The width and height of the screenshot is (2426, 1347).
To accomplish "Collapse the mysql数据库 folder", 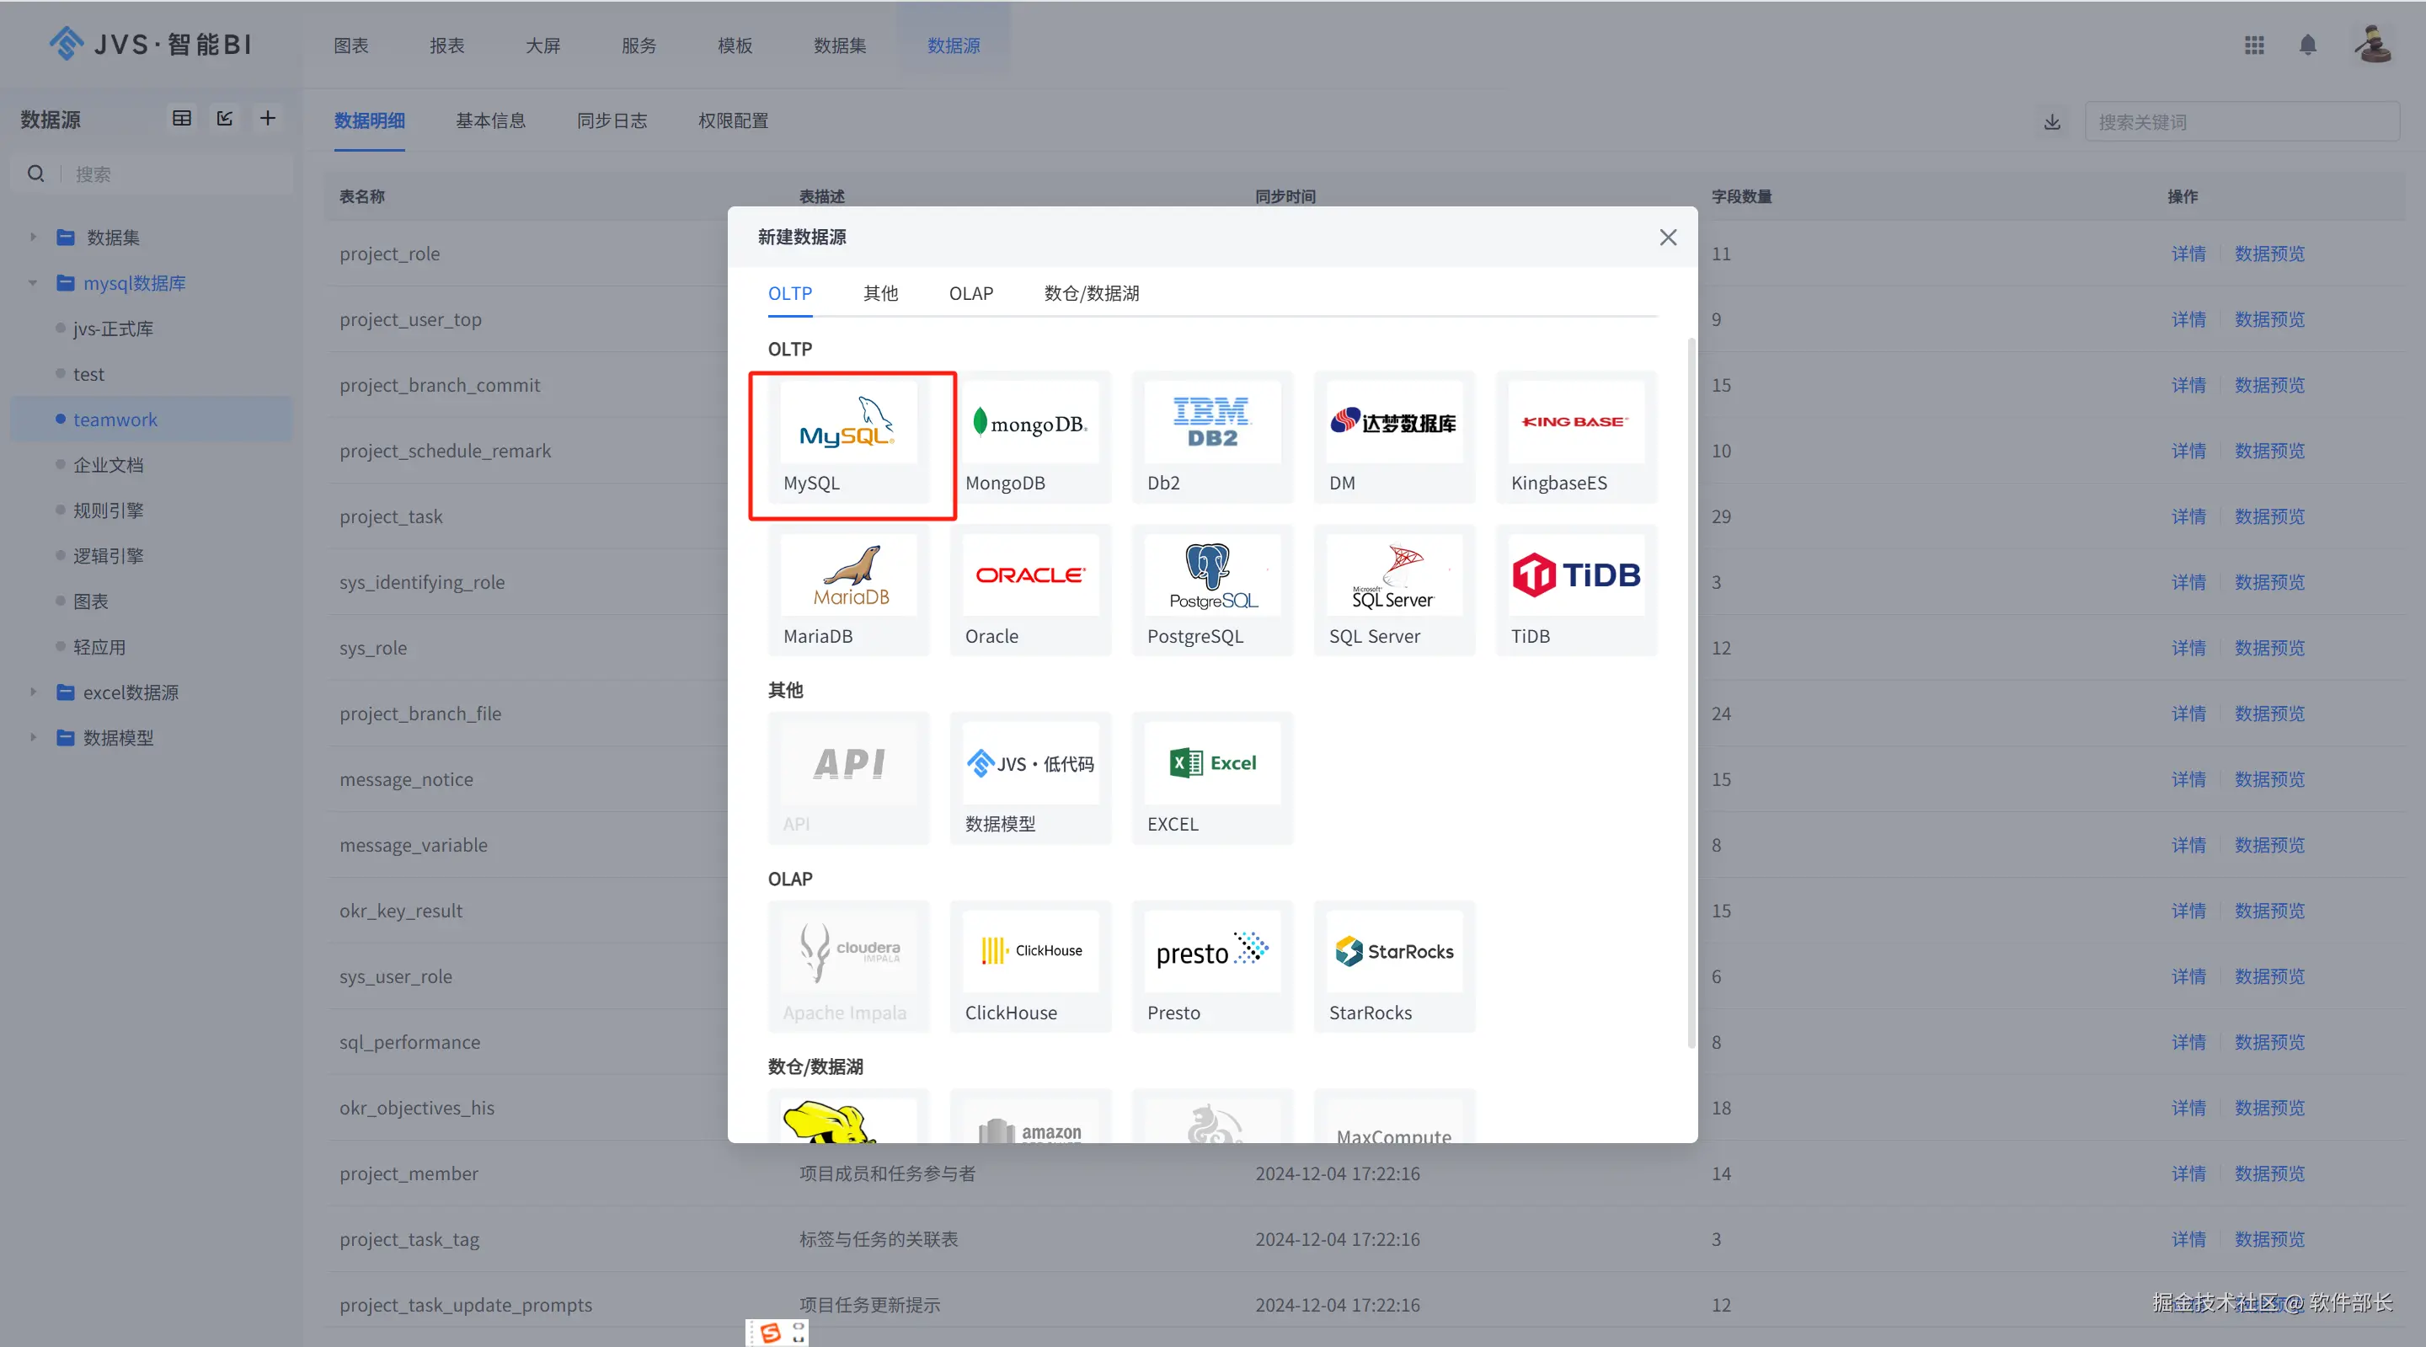I will pyautogui.click(x=33, y=282).
